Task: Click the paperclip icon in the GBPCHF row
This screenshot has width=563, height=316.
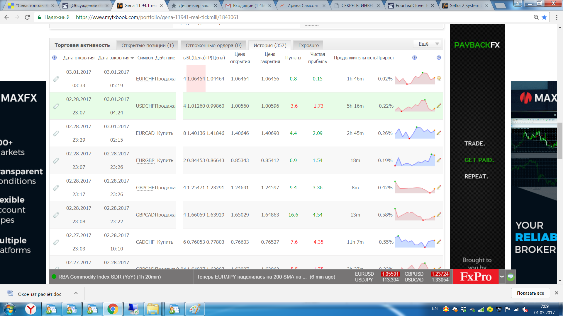Action: point(56,188)
